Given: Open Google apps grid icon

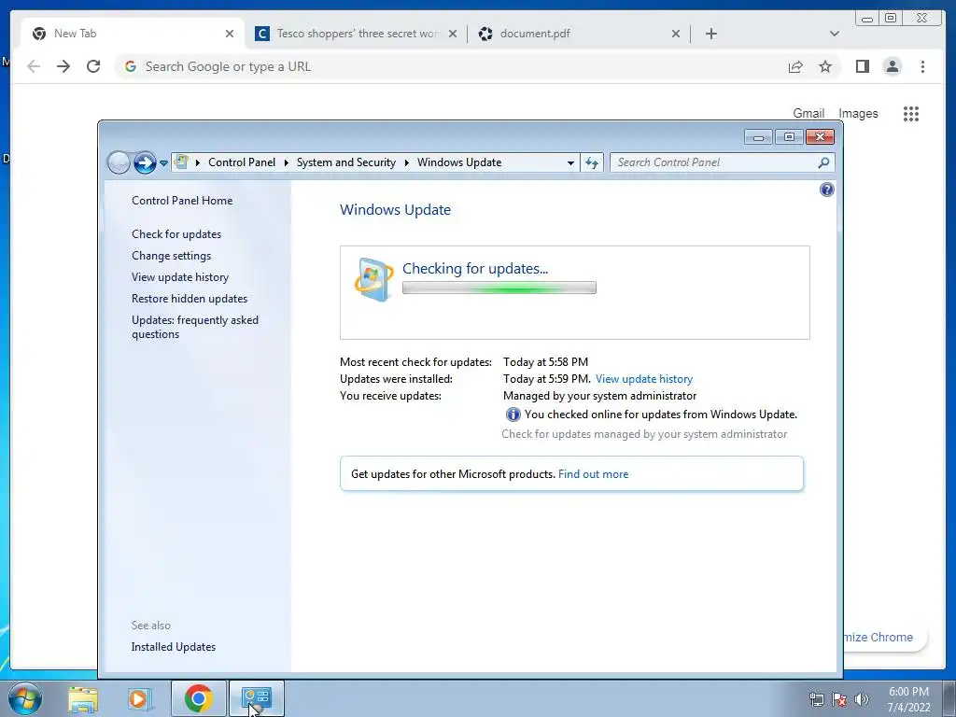Looking at the screenshot, I should (911, 113).
